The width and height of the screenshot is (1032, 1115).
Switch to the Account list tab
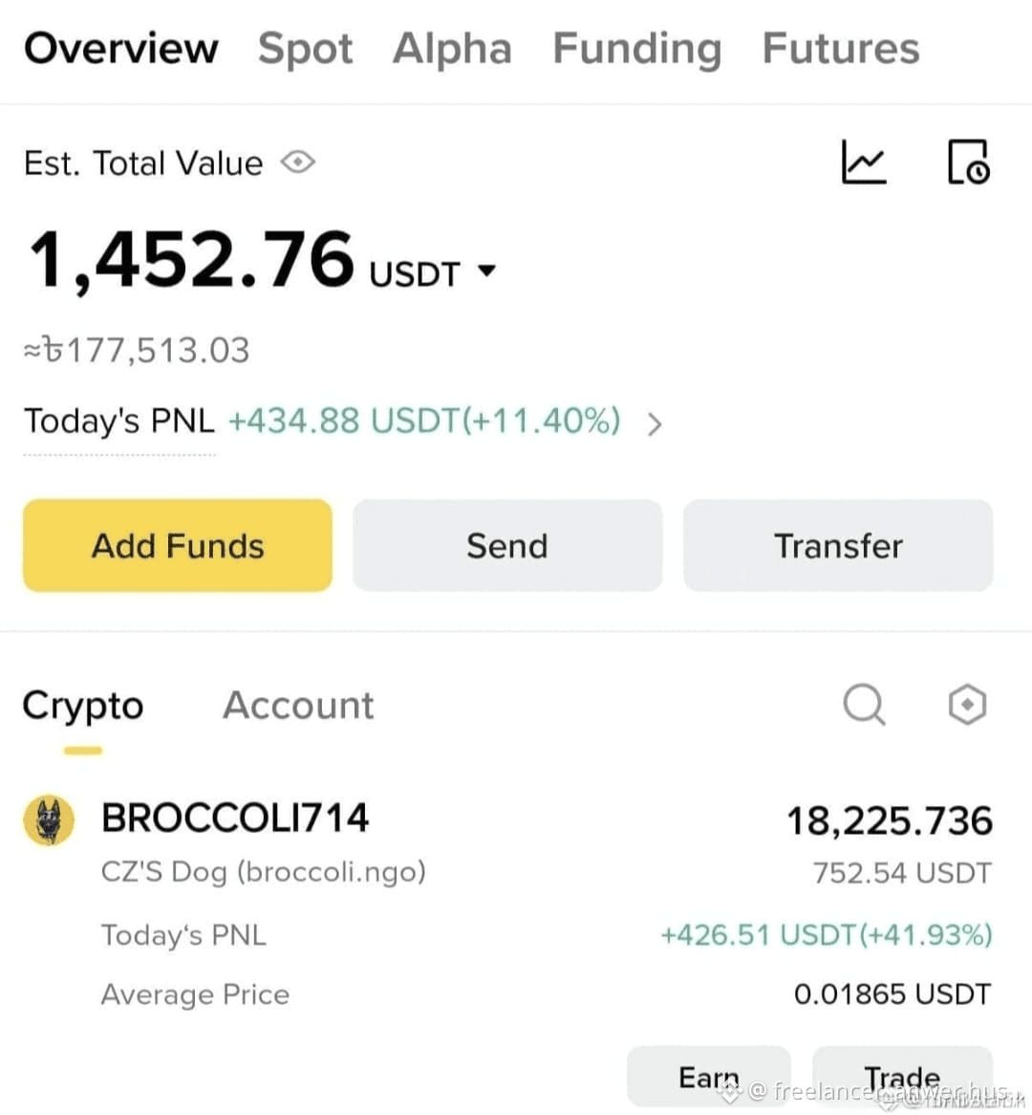click(x=298, y=706)
